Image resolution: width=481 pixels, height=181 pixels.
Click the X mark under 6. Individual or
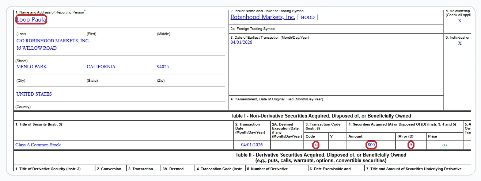tap(460, 43)
